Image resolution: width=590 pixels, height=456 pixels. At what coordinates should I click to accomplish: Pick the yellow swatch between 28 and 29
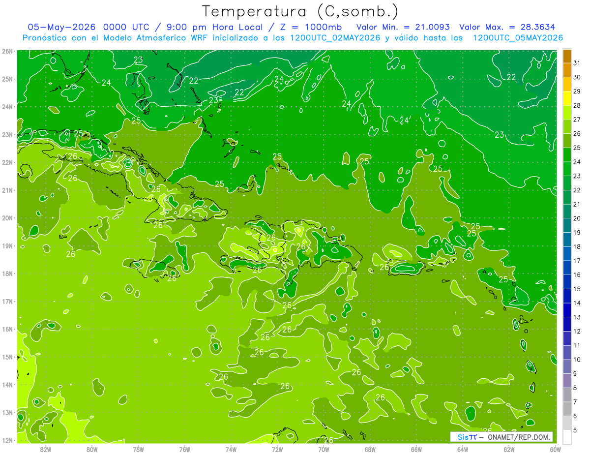(567, 98)
